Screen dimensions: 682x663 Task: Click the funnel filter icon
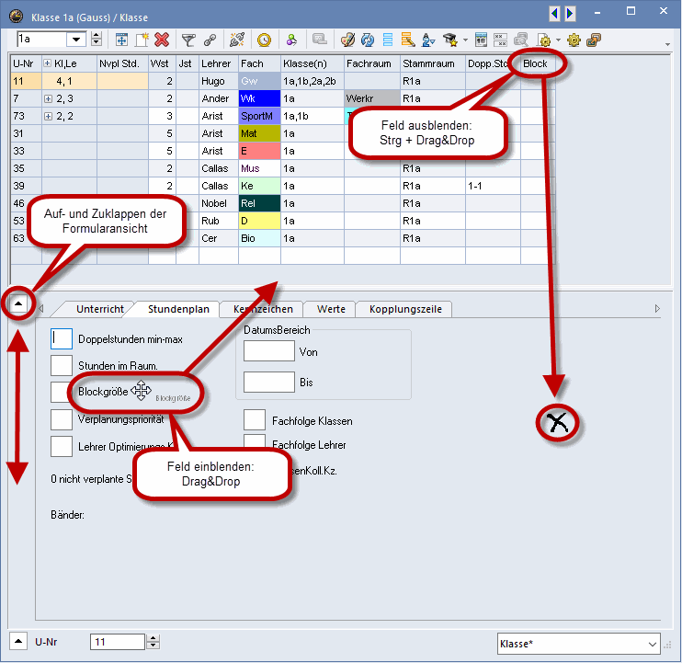tap(188, 40)
